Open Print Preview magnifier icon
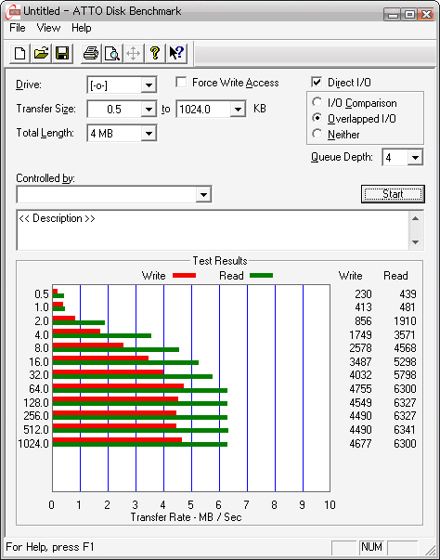The width and height of the screenshot is (440, 560). [112, 54]
